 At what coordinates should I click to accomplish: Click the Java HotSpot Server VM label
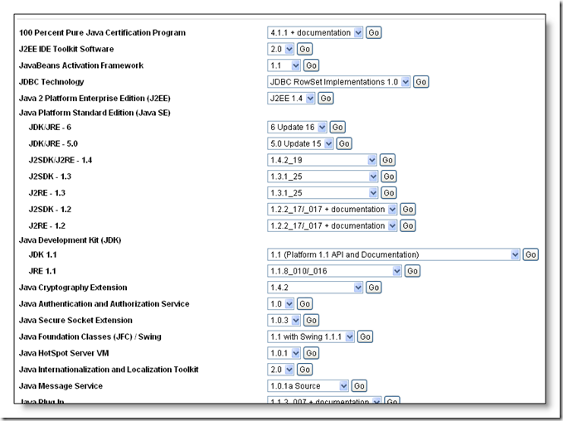64,353
